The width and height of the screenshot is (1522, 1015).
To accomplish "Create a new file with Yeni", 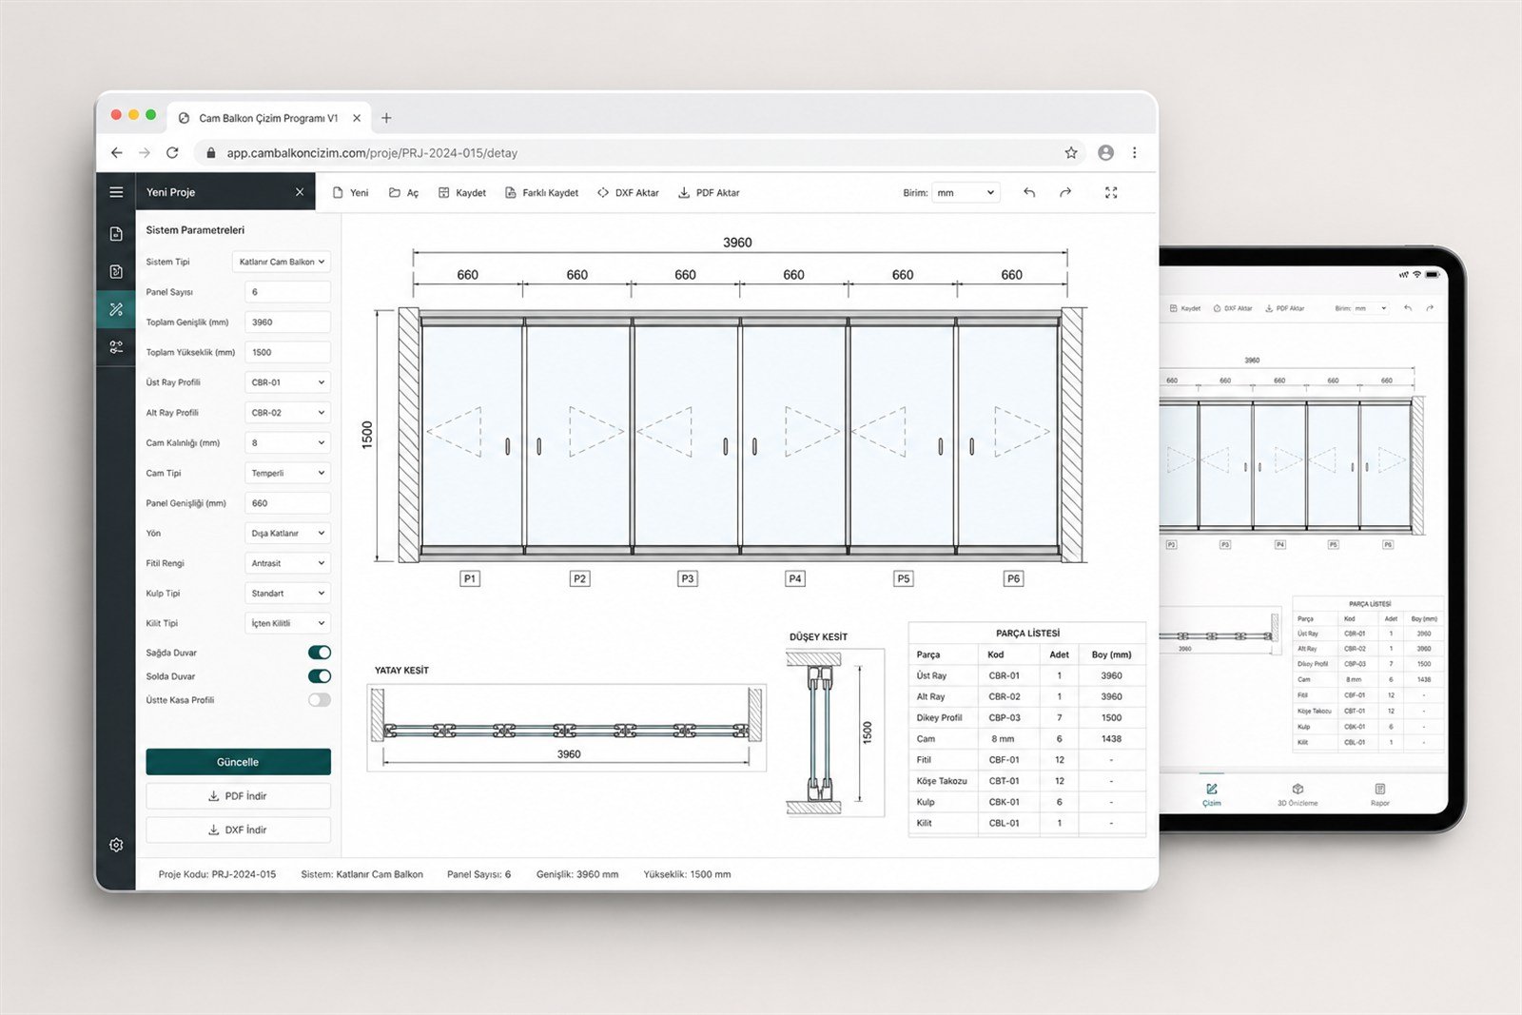I will [350, 193].
